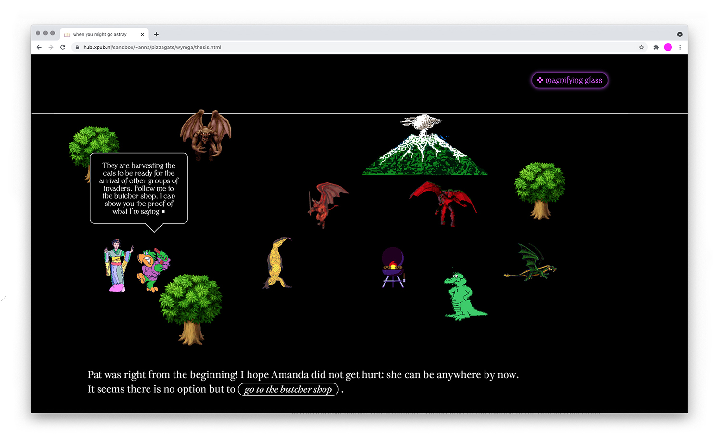Open a new tab with the plus button
This screenshot has height=443, width=721.
click(x=156, y=35)
